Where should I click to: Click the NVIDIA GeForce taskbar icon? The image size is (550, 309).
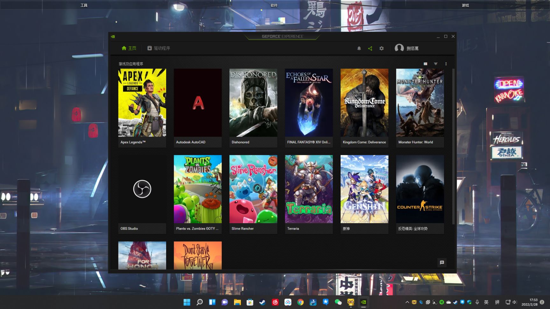click(363, 302)
